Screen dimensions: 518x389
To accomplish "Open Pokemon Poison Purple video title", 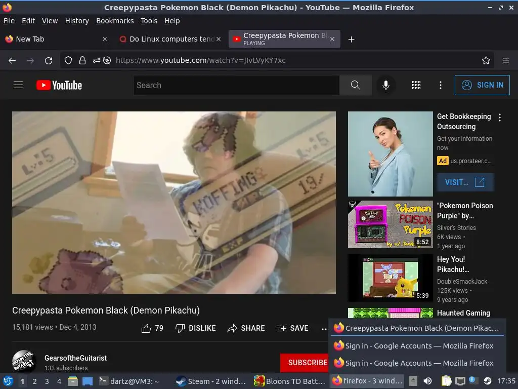I will click(x=465, y=211).
